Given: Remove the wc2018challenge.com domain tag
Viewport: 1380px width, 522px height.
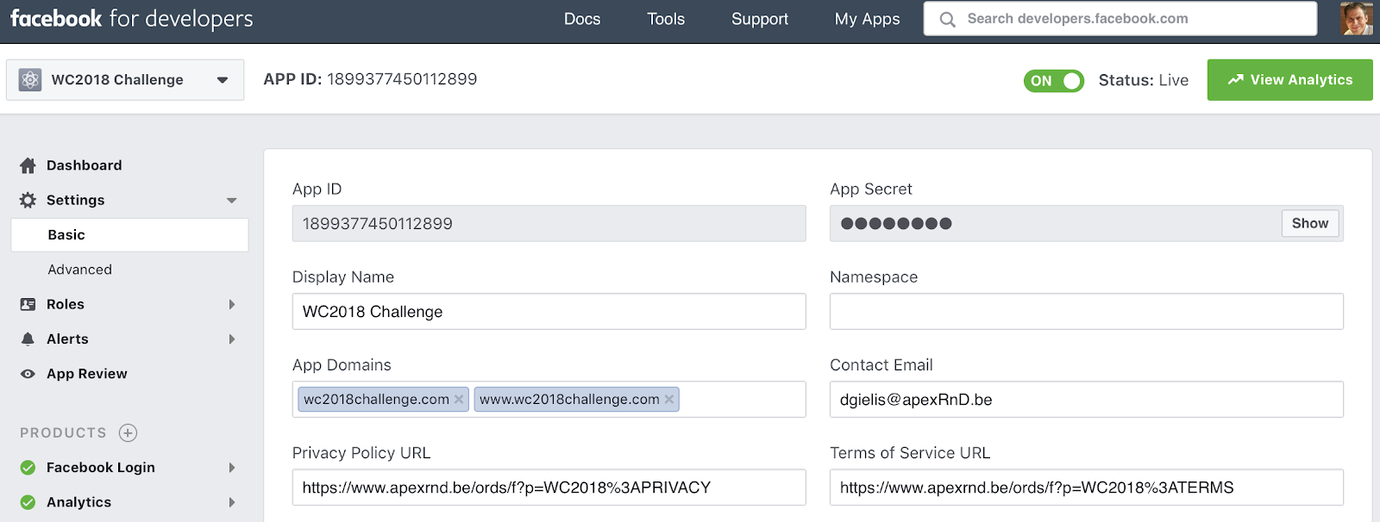Looking at the screenshot, I should coord(459,399).
